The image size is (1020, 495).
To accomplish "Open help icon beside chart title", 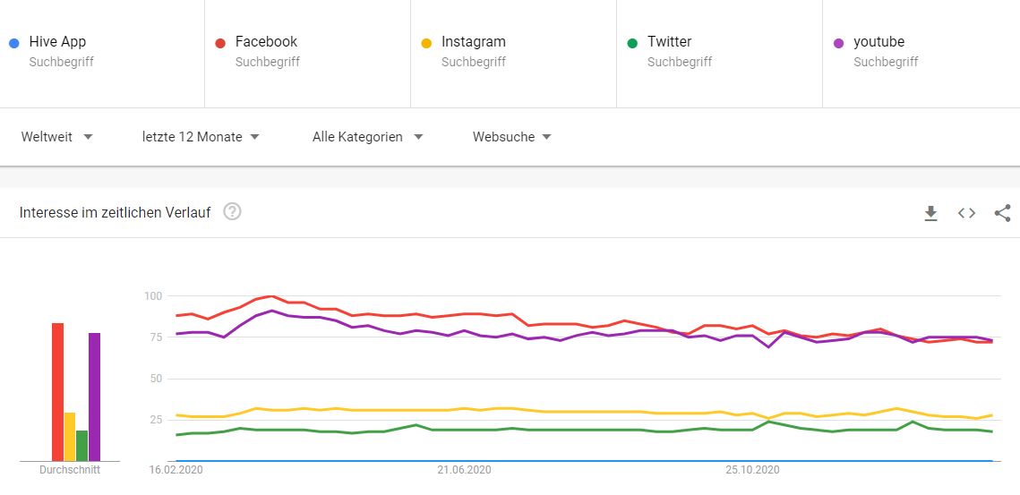I will 232,212.
